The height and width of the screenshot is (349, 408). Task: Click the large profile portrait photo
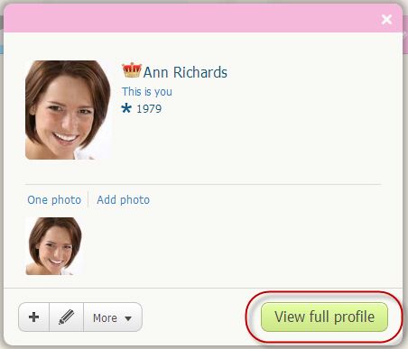tap(69, 110)
